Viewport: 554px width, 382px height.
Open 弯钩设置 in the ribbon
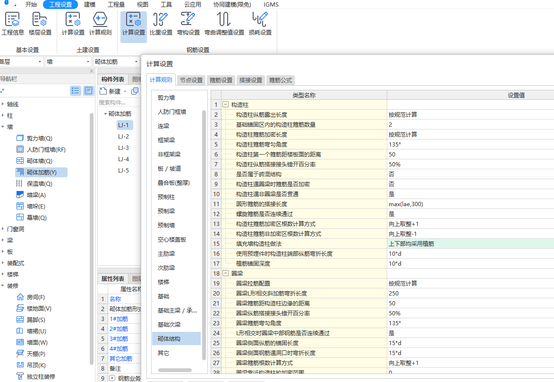[188, 24]
